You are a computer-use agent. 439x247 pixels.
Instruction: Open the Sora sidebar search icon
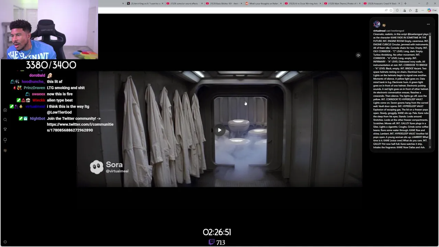coord(5,120)
